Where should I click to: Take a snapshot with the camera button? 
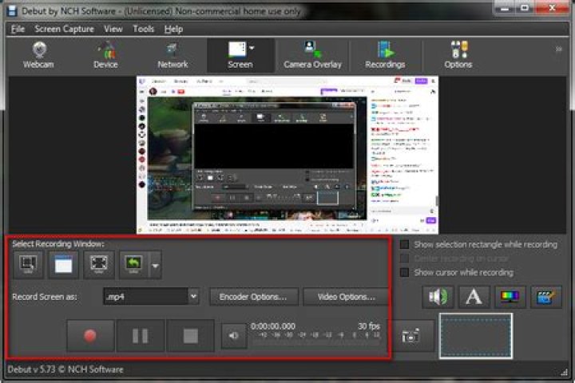coord(410,336)
